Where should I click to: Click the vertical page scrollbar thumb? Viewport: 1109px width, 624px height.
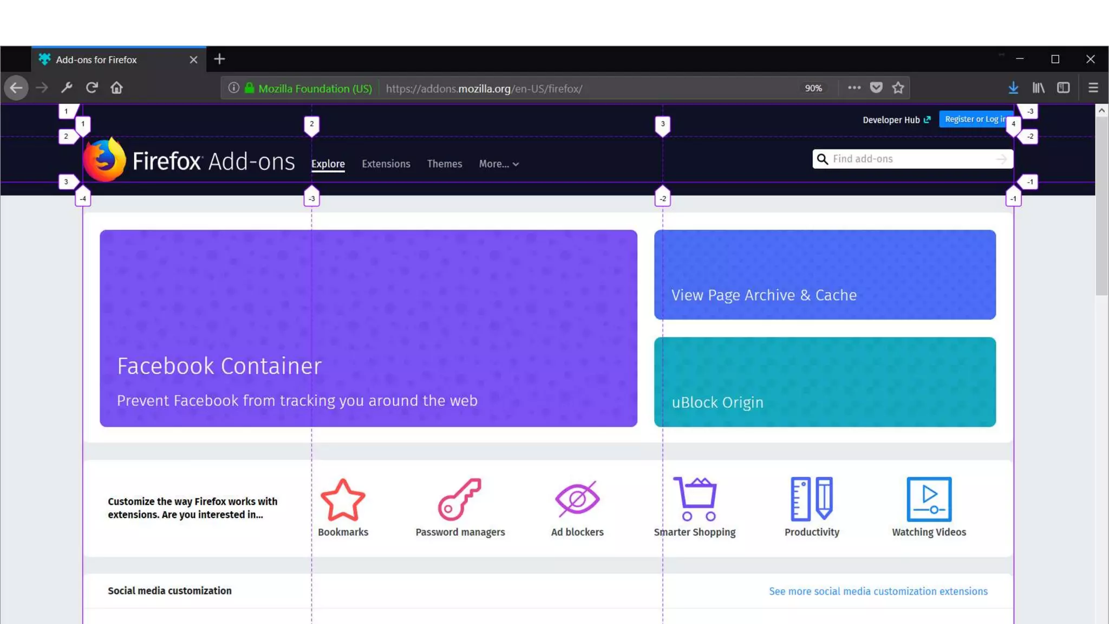(1101, 206)
